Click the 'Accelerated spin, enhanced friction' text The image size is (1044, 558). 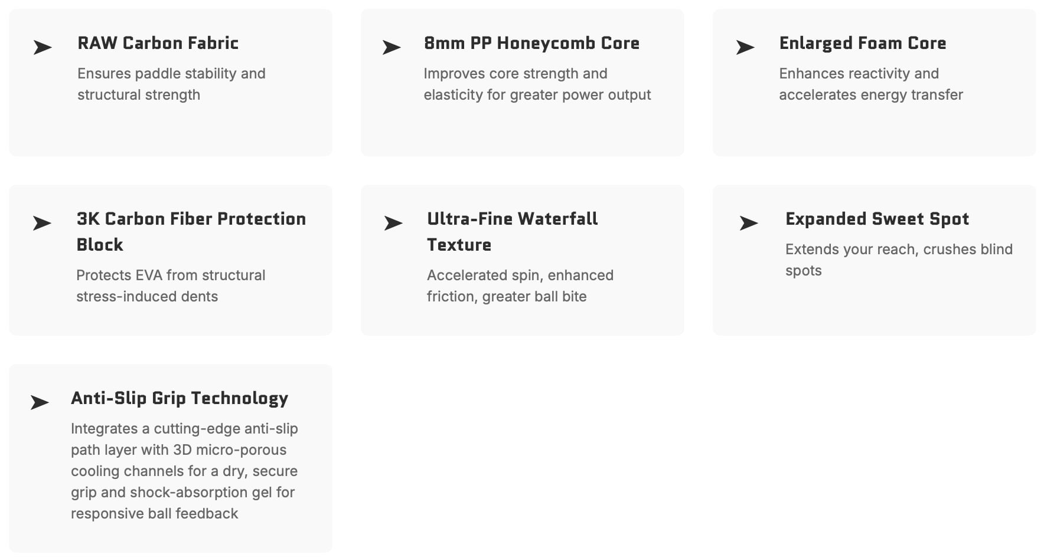pyautogui.click(x=520, y=286)
